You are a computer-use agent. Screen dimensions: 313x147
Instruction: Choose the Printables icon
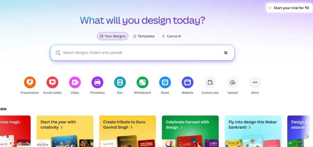click(x=98, y=82)
